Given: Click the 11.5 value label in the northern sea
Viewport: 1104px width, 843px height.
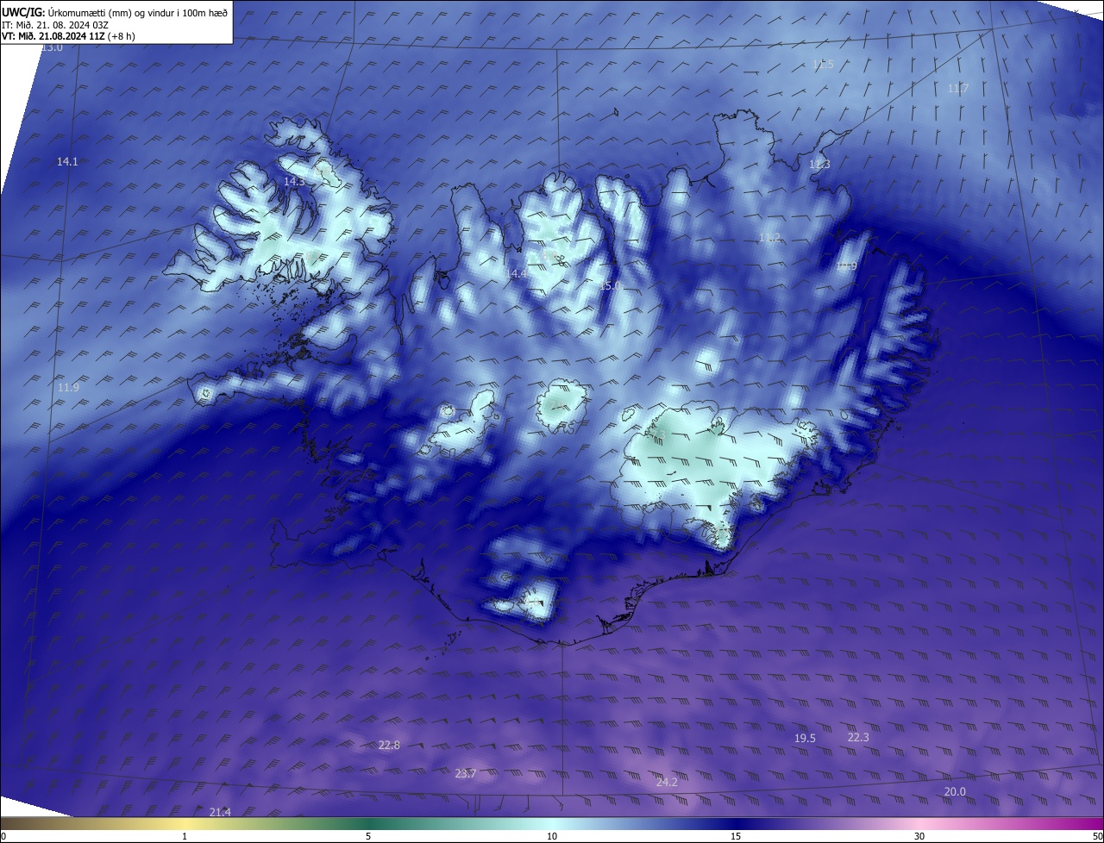Looking at the screenshot, I should (x=824, y=65).
